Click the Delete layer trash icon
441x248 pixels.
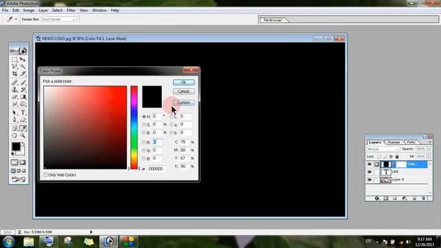click(x=423, y=198)
